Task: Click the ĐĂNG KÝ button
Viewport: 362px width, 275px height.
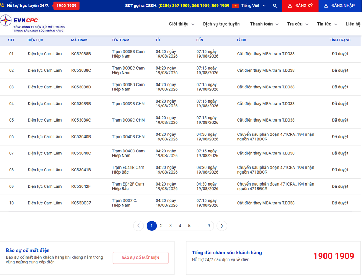Action: pyautogui.click(x=300, y=6)
